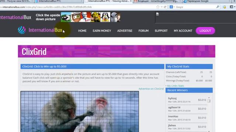Close the Viewing Advertisement tab
236x132 pixels.
tap(131, 1)
